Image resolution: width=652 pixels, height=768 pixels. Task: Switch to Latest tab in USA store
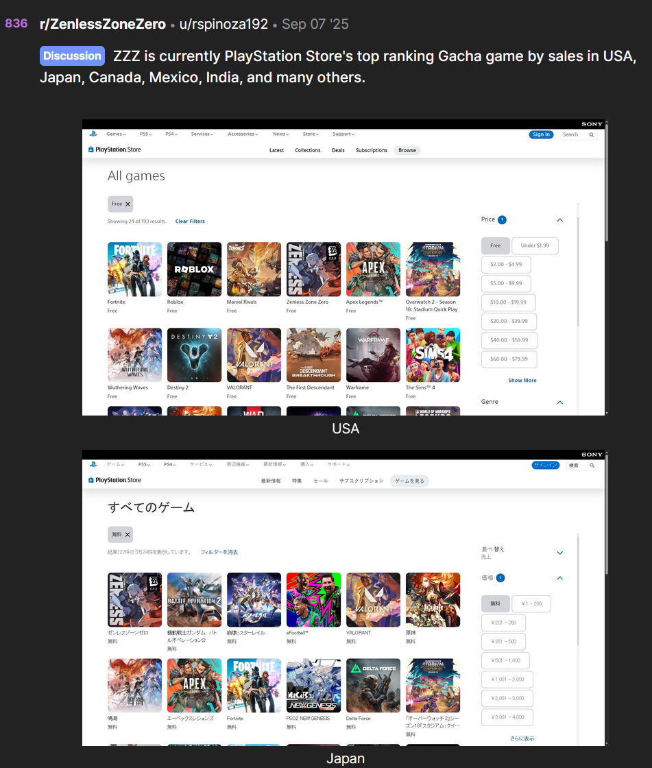click(276, 150)
